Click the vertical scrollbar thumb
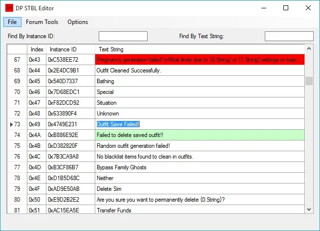The image size is (320, 231). pos(309,81)
